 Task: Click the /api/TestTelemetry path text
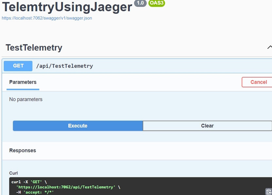pos(64,66)
